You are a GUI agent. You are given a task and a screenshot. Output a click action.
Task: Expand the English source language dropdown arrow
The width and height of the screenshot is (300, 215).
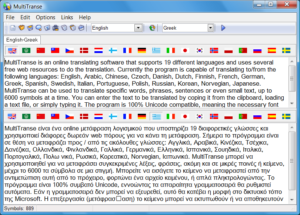coord(138,28)
